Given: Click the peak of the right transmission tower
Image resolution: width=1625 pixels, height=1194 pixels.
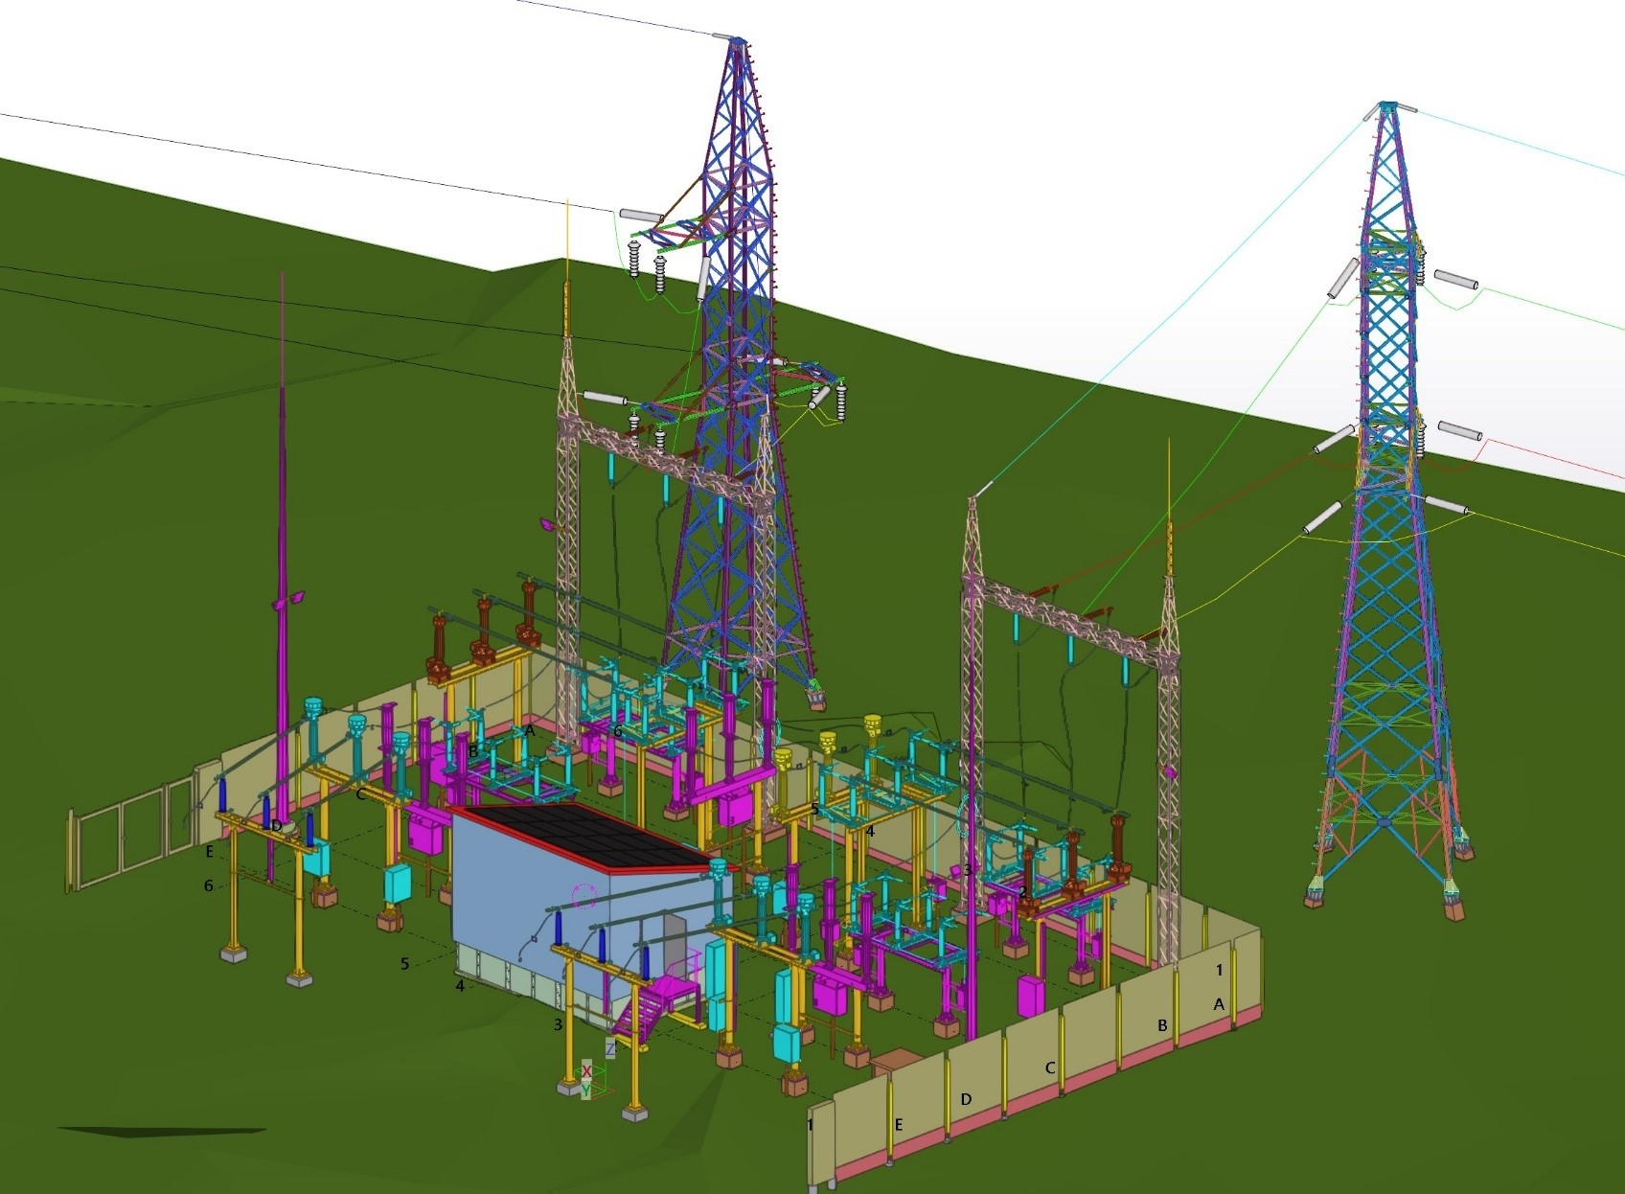Looking at the screenshot, I should [1388, 104].
